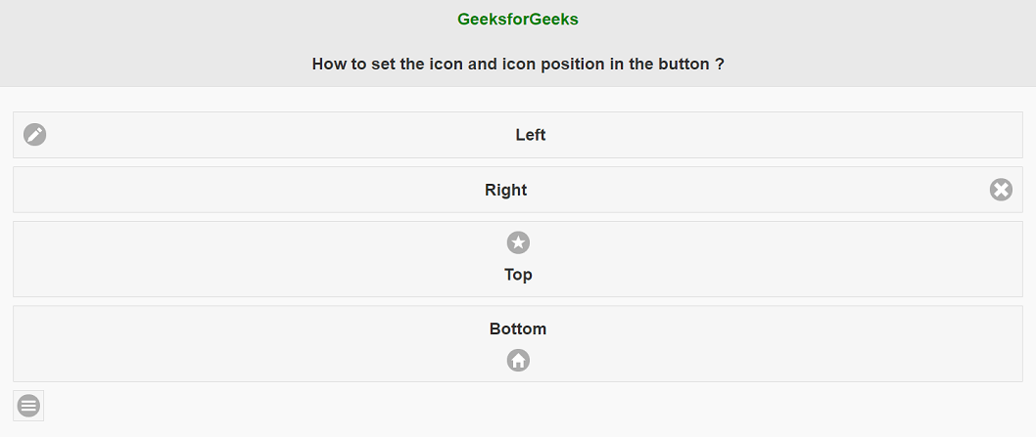Image resolution: width=1036 pixels, height=437 pixels.
Task: Open the bars menu icon button
Action: point(28,405)
